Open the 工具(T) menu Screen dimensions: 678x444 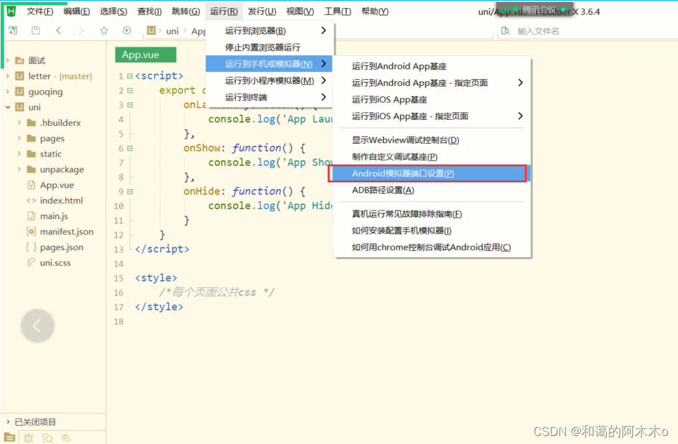[338, 11]
